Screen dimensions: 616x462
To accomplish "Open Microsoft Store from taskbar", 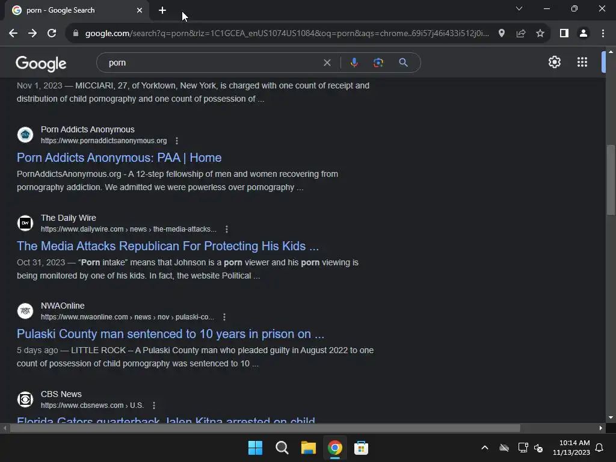I will click(x=361, y=448).
